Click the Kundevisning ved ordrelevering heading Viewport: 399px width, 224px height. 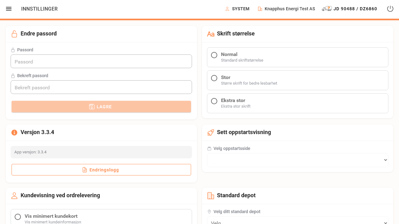pyautogui.click(x=60, y=195)
